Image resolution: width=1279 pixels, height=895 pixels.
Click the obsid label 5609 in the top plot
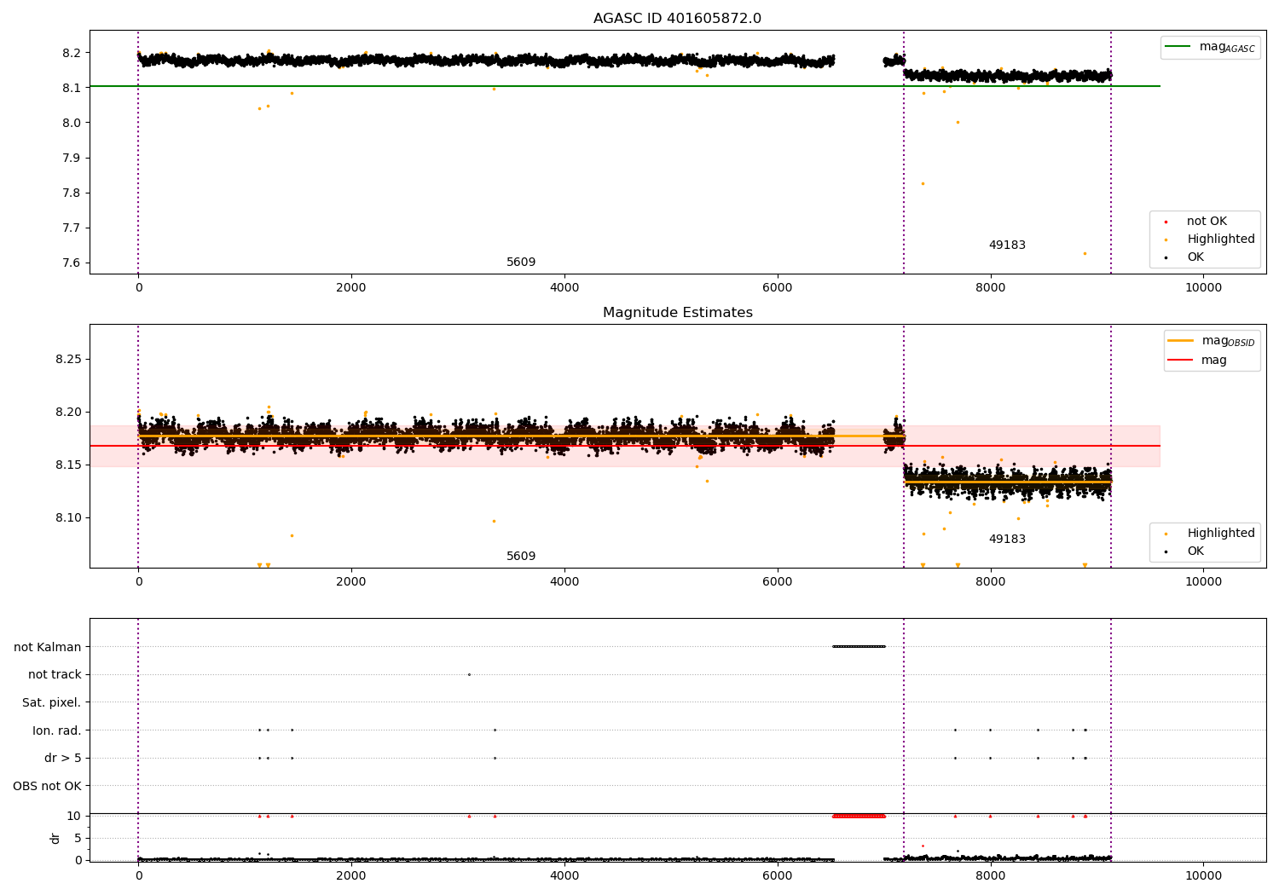(521, 263)
